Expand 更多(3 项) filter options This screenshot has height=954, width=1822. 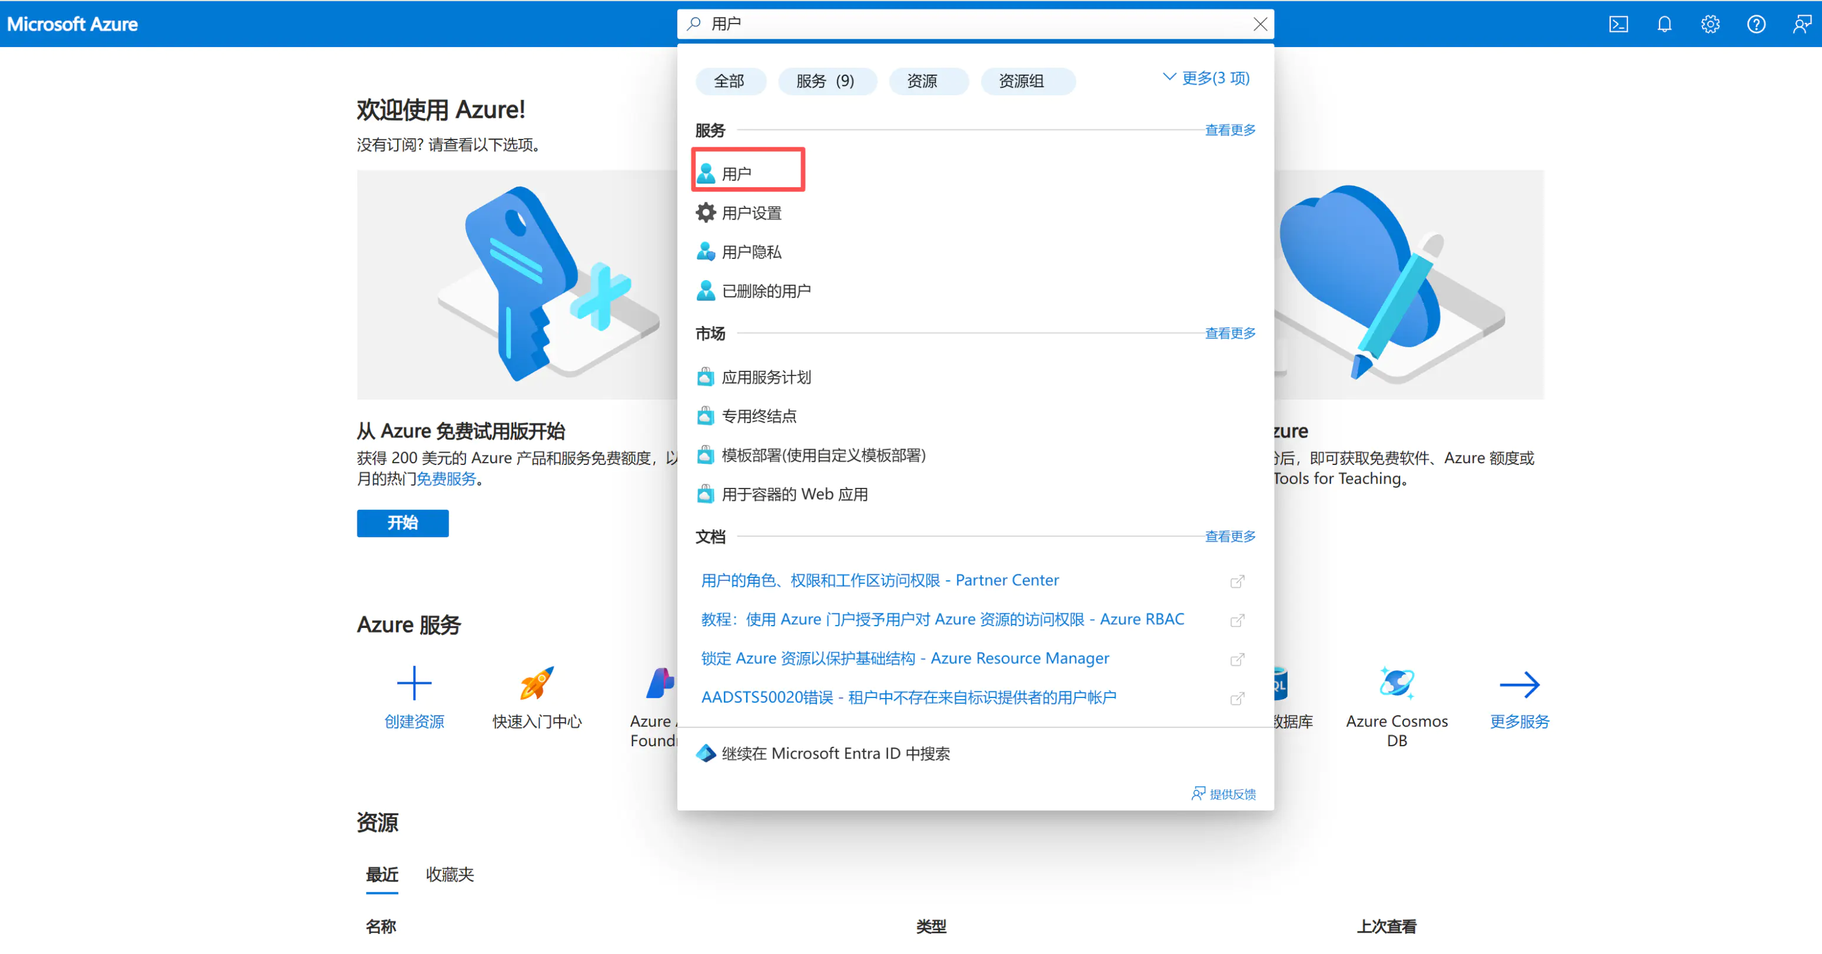pyautogui.click(x=1205, y=78)
